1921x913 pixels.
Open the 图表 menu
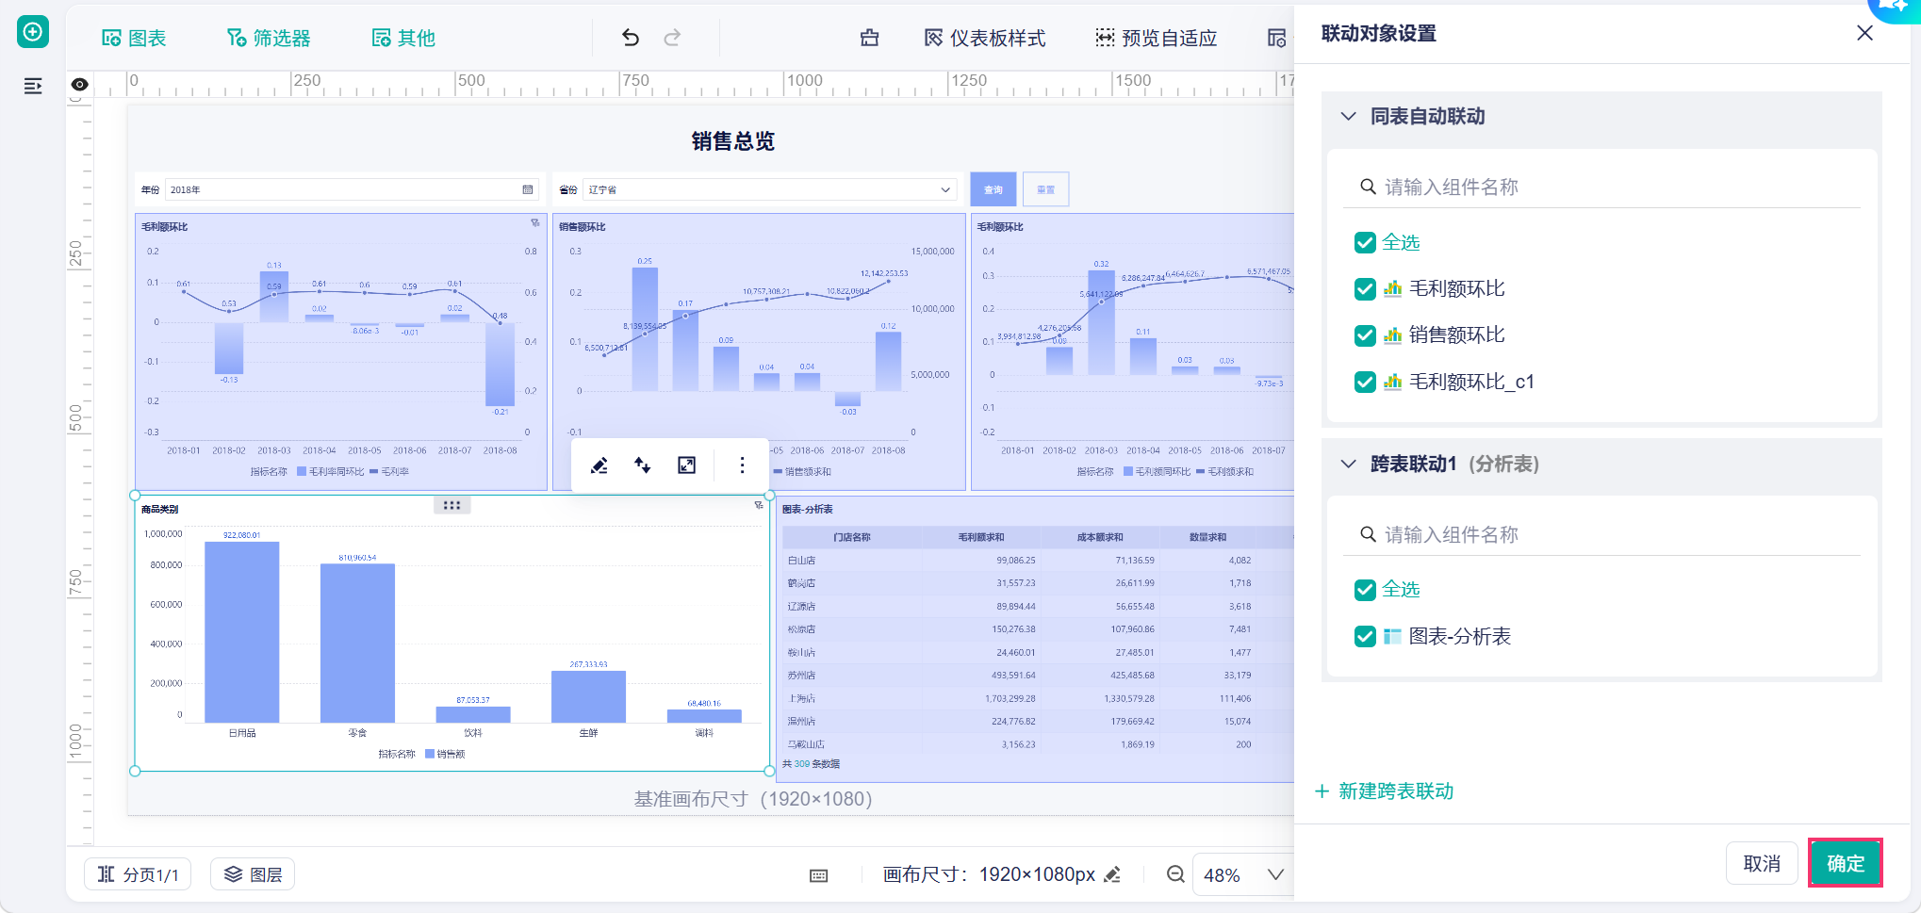pos(134,38)
